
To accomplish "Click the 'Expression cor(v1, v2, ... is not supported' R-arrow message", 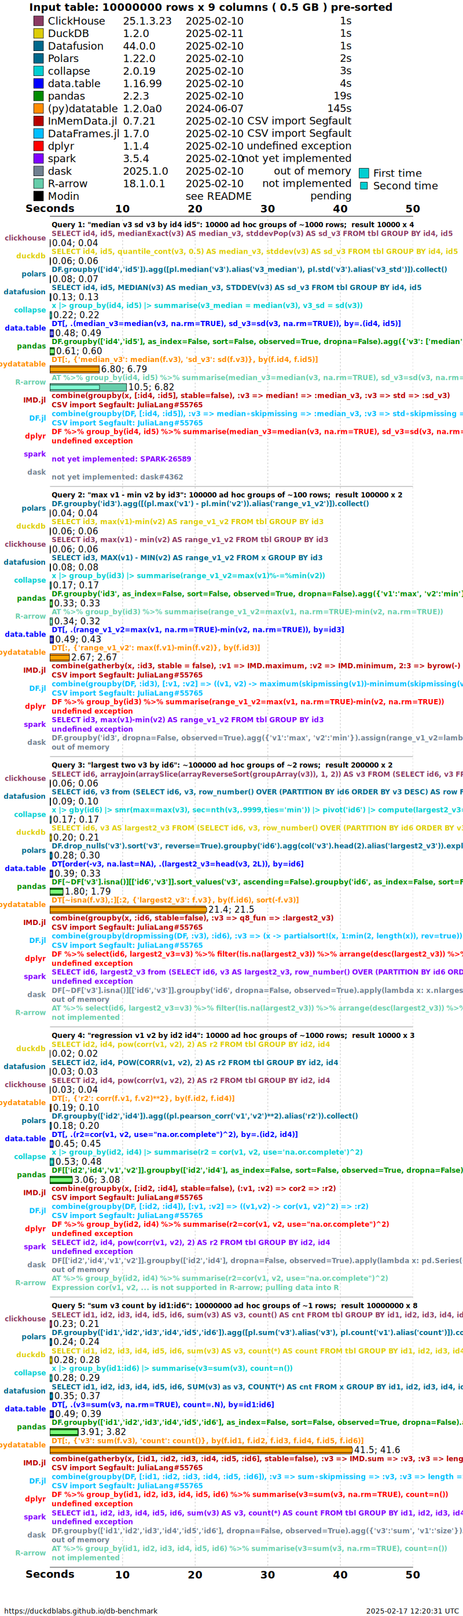I will pos(196,1287).
